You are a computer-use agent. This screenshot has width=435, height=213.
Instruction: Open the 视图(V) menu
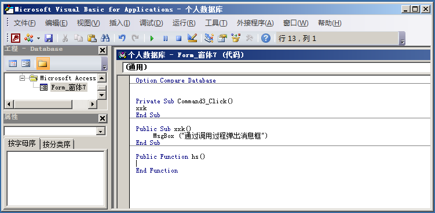tap(88, 23)
